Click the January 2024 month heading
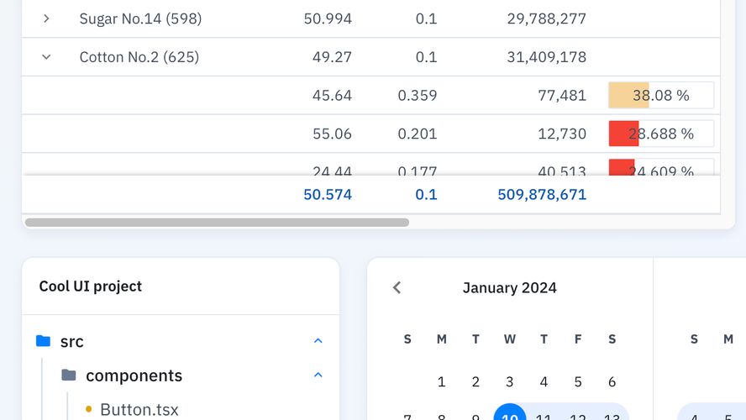The width and height of the screenshot is (746, 420). click(x=509, y=287)
